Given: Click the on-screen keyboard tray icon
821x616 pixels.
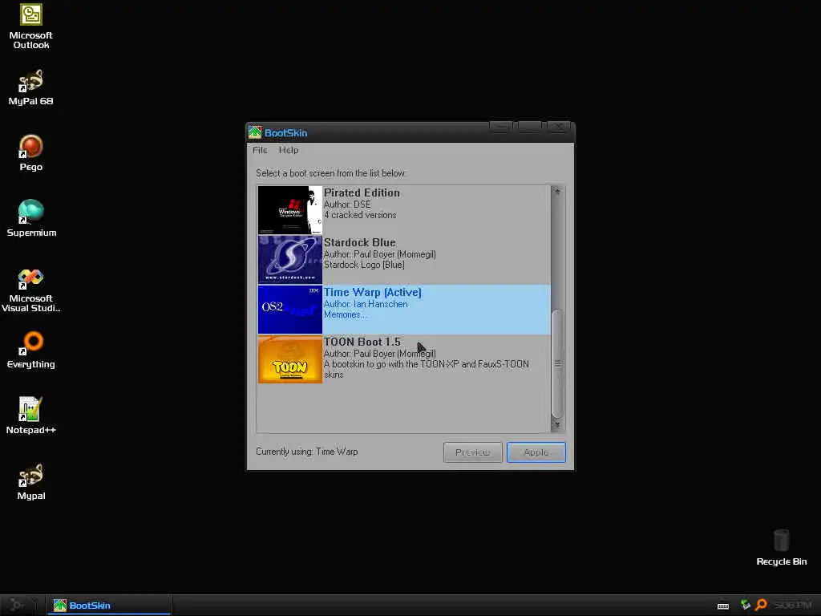Looking at the screenshot, I should point(723,606).
